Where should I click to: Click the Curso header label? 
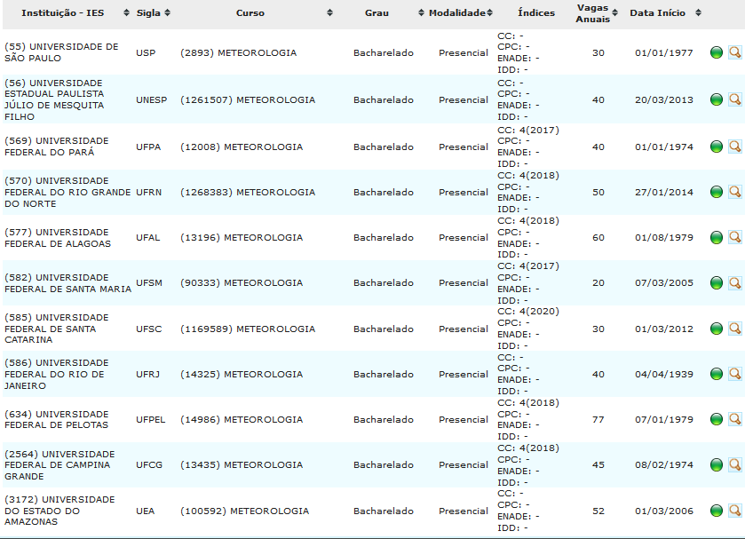250,12
